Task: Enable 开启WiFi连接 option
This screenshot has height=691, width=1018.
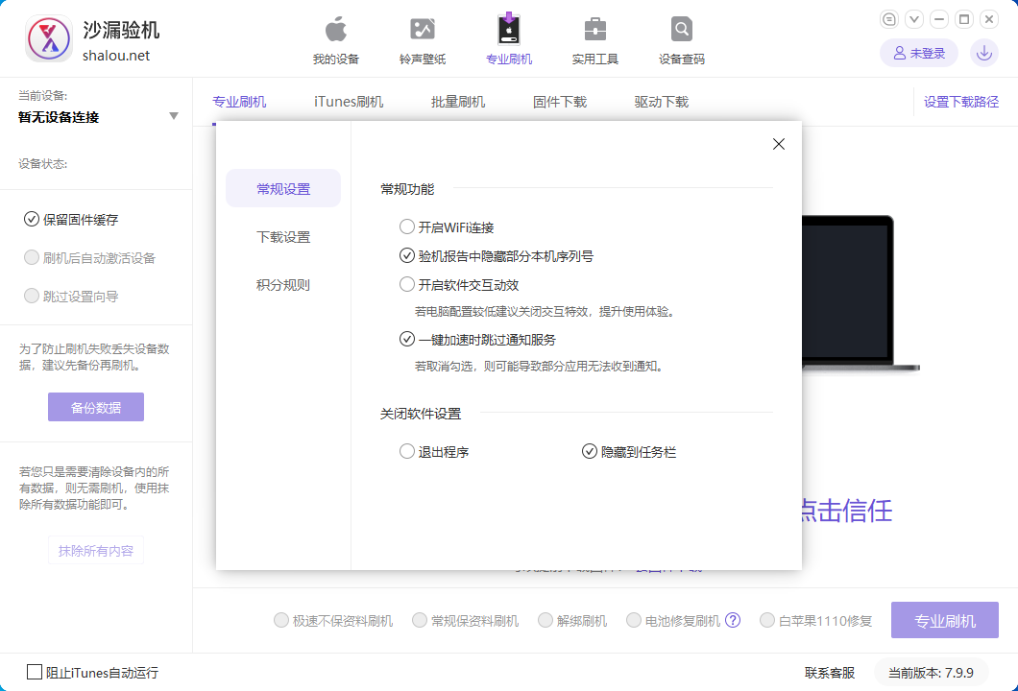Action: tap(408, 227)
